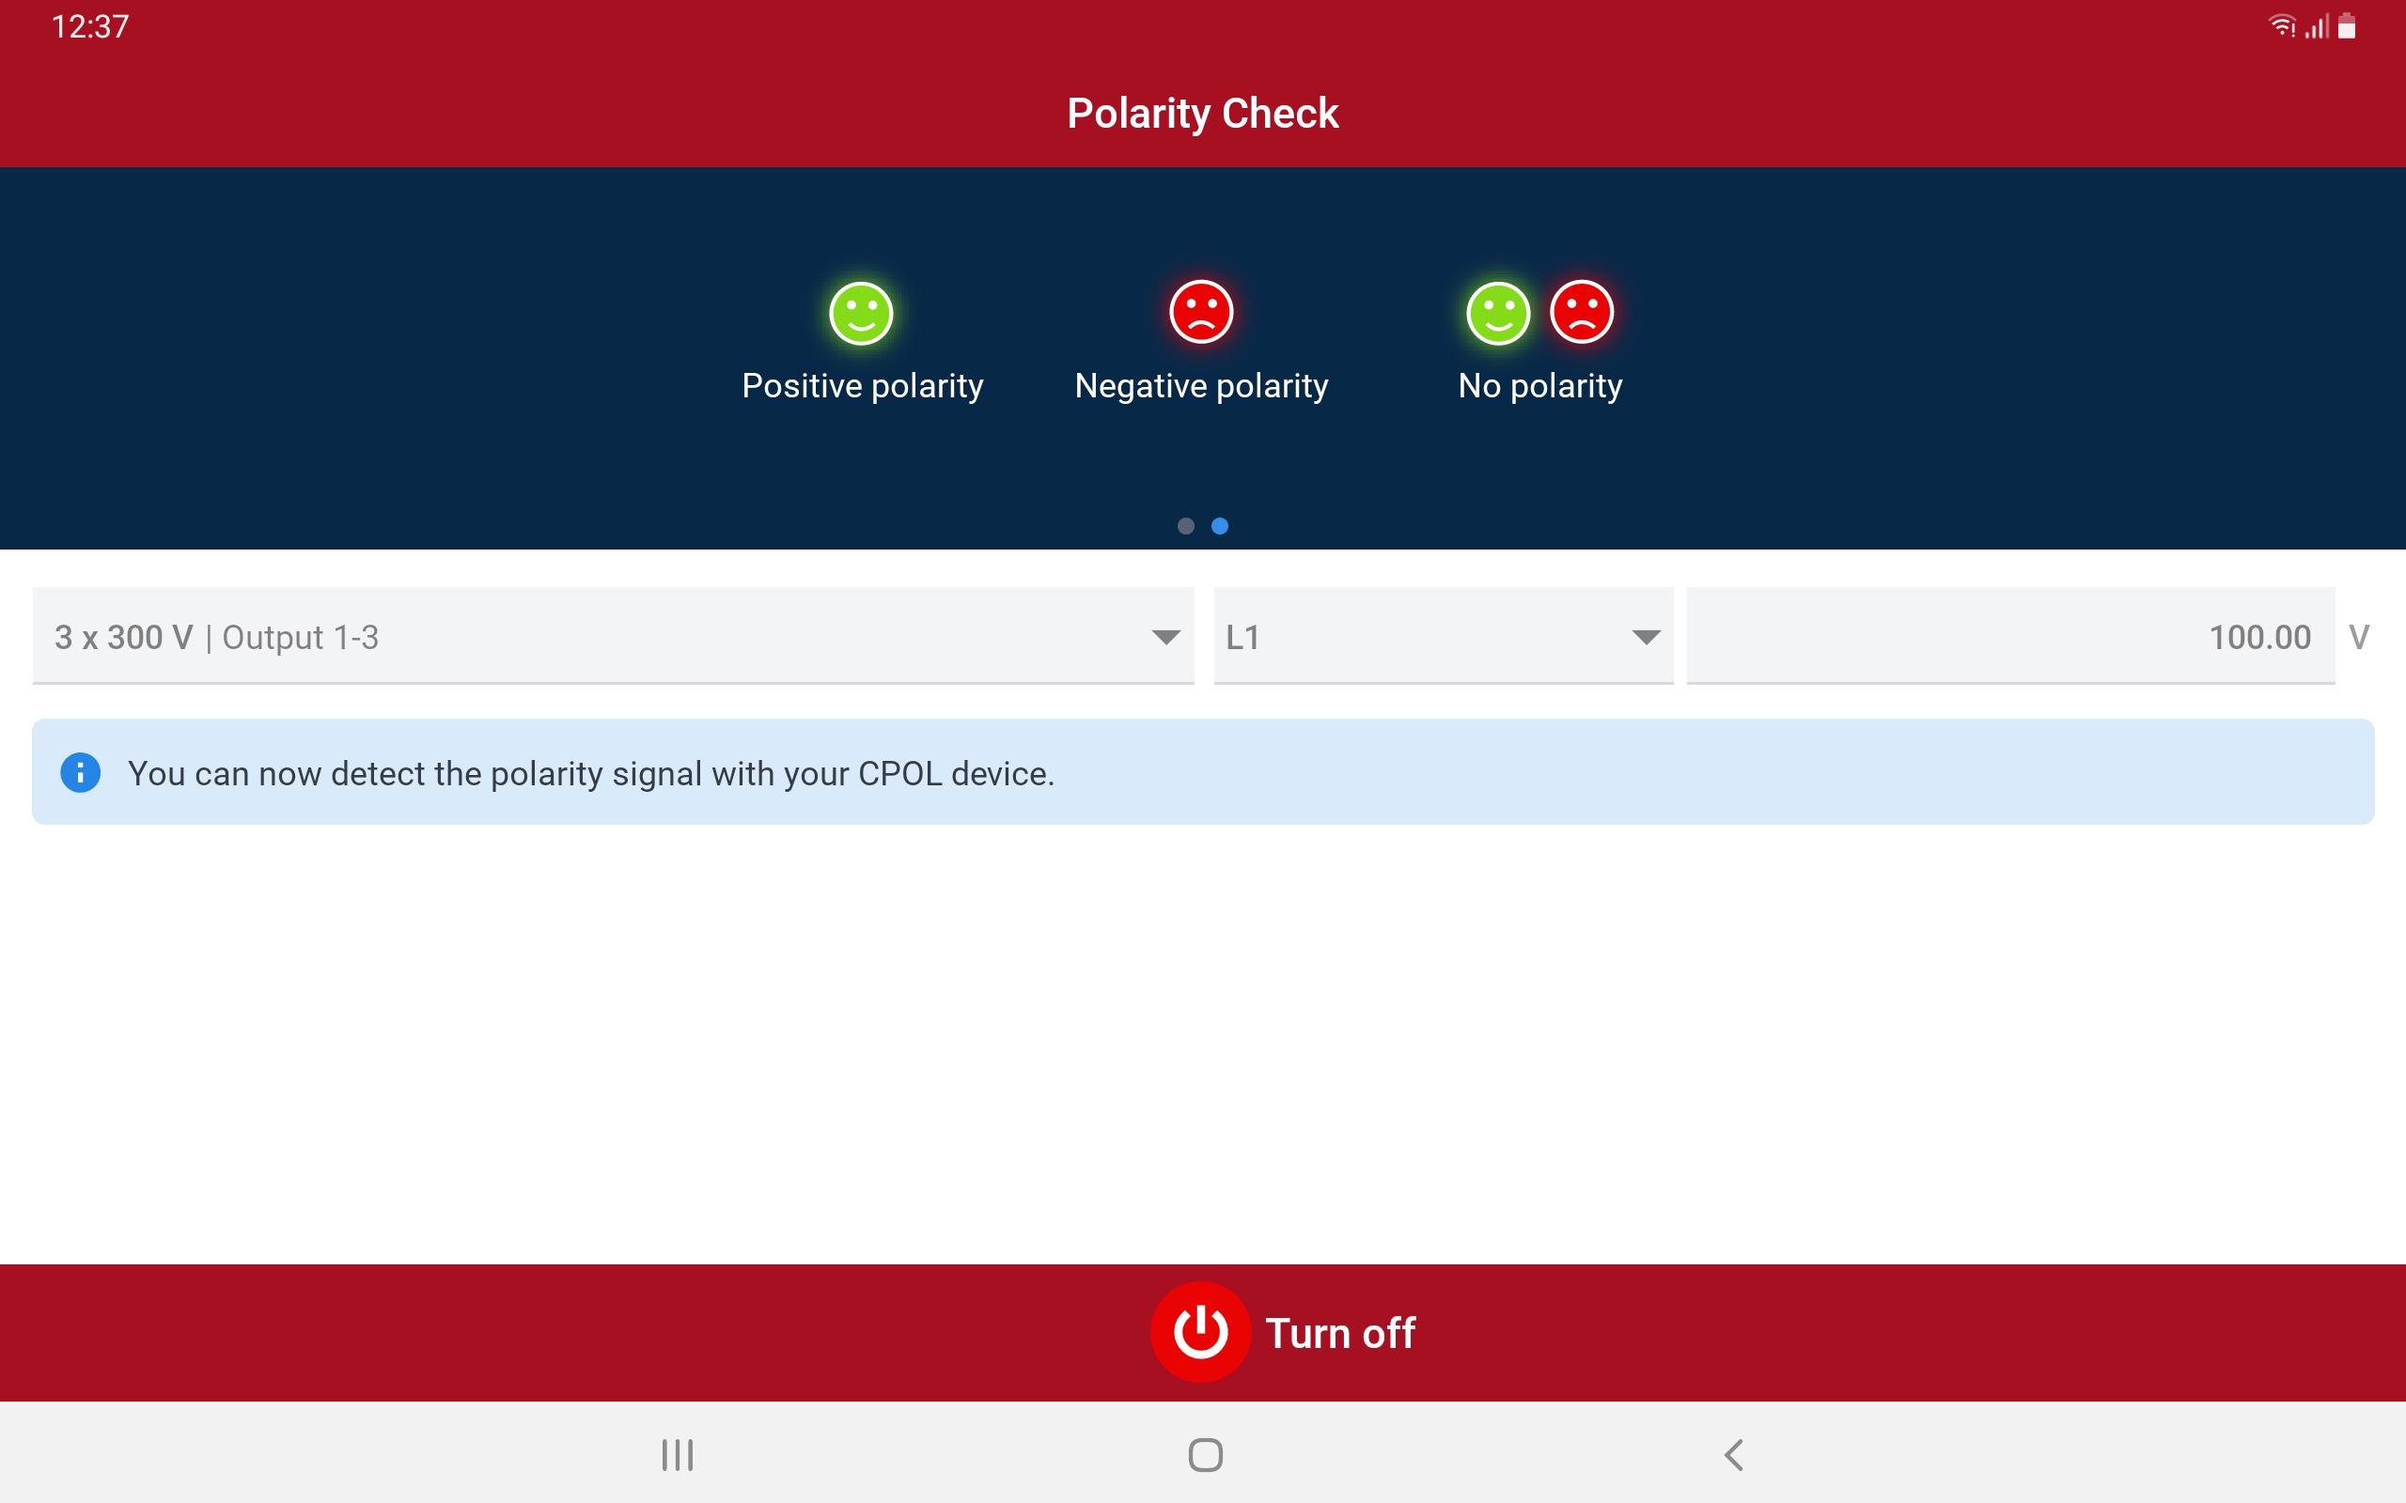Tap the battery status icon
Screen dimensions: 2406x1503
point(2348,26)
